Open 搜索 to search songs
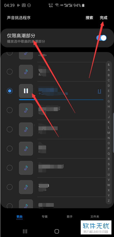 tap(89, 18)
